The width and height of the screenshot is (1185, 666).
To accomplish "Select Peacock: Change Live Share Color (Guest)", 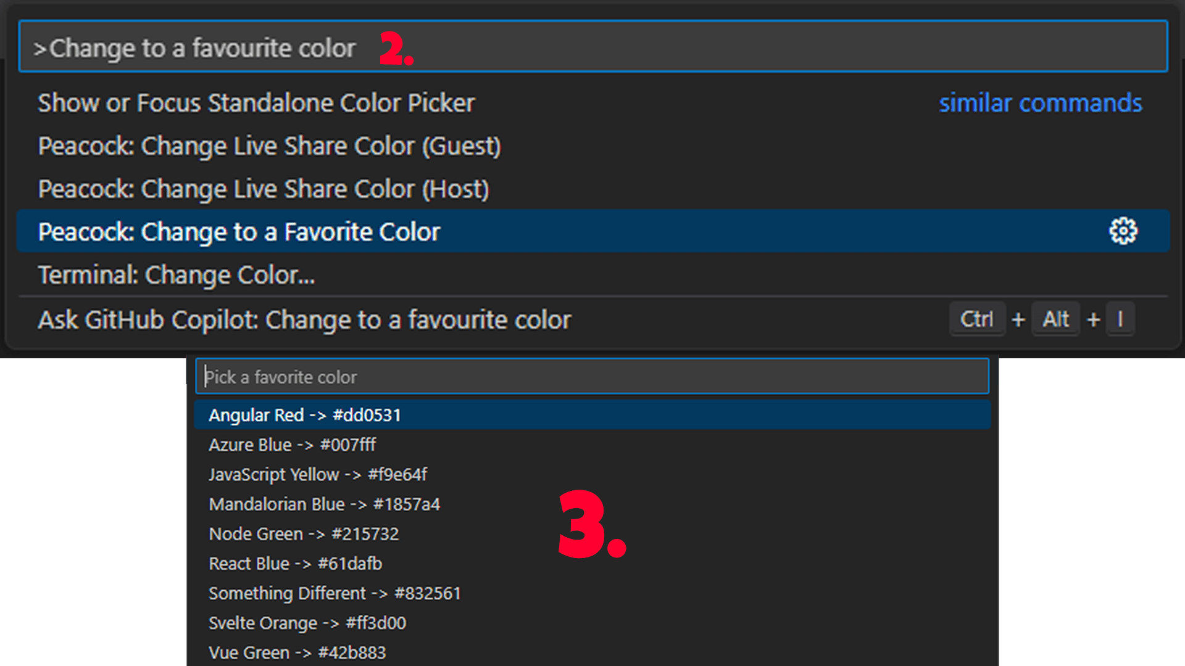I will click(x=270, y=146).
